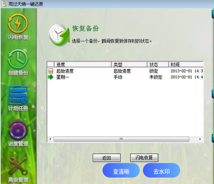Sort by the 类型 column header

click(x=129, y=64)
